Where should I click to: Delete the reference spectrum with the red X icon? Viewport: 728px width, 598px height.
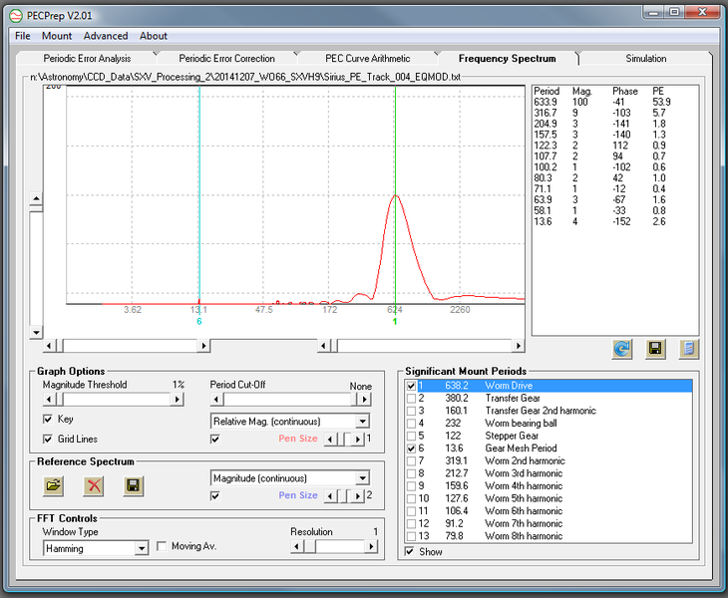pyautogui.click(x=93, y=485)
